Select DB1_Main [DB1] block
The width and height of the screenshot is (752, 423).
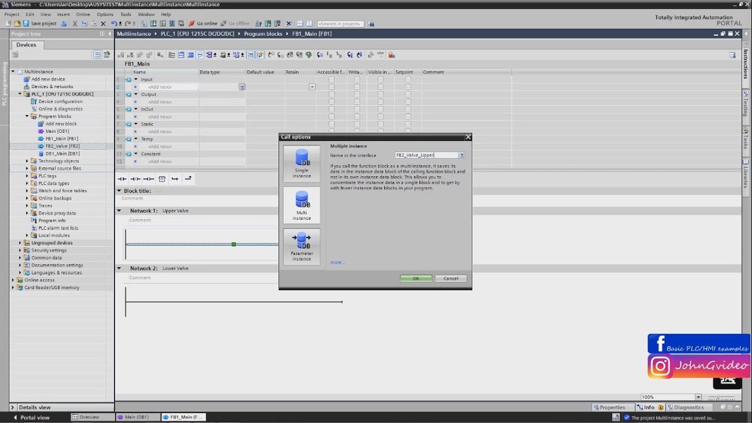pyautogui.click(x=62, y=153)
